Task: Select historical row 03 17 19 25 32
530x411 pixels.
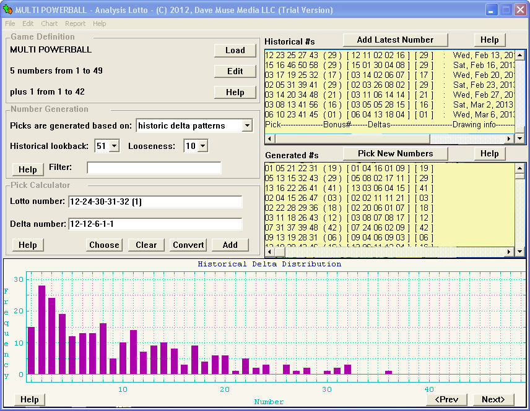Action: 389,75
